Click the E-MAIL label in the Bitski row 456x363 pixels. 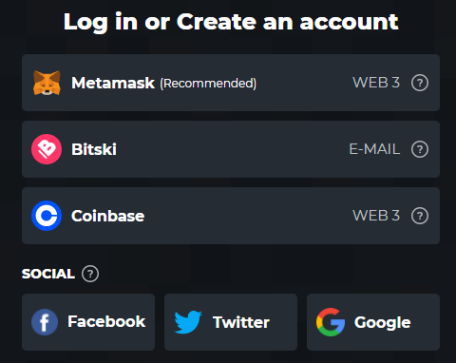coord(374,149)
